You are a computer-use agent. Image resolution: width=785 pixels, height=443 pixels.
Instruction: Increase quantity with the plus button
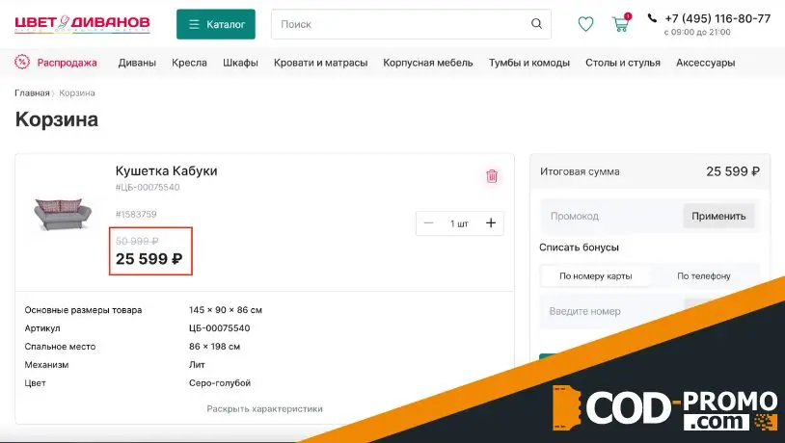[491, 223]
